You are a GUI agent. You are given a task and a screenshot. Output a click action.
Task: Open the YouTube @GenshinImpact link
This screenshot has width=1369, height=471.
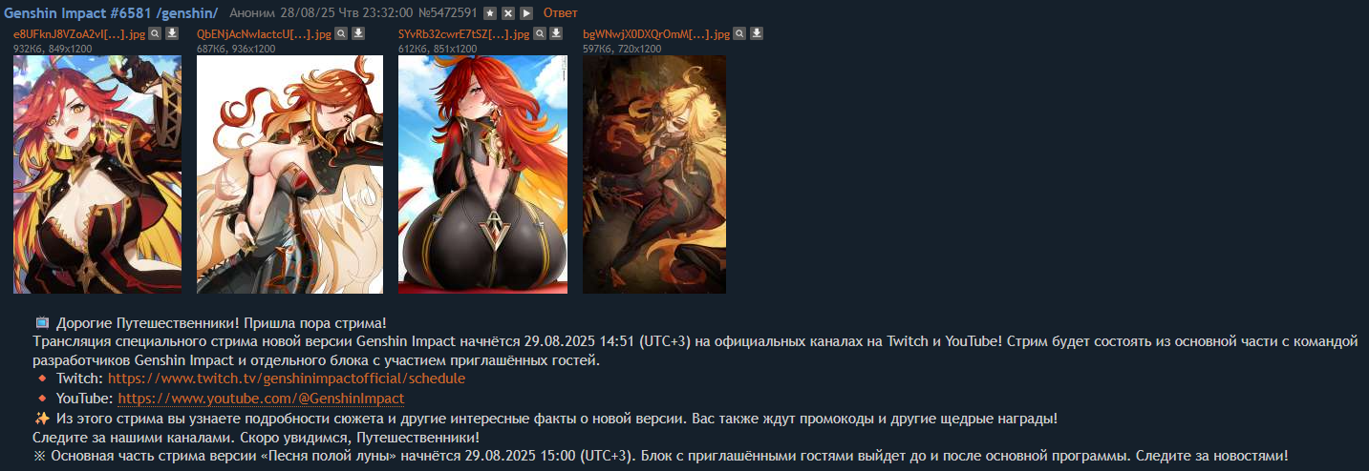click(x=261, y=399)
